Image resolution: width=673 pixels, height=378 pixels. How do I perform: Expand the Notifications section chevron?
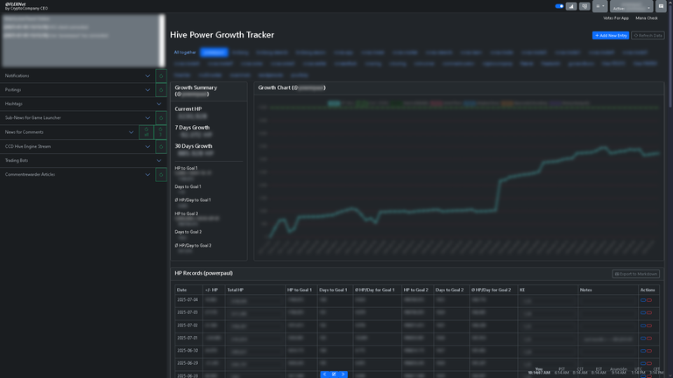pyautogui.click(x=147, y=76)
